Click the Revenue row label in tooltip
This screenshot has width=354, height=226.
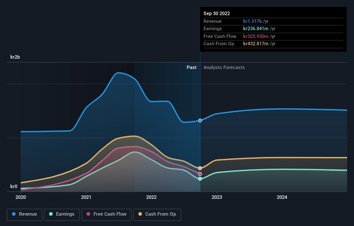click(213, 21)
